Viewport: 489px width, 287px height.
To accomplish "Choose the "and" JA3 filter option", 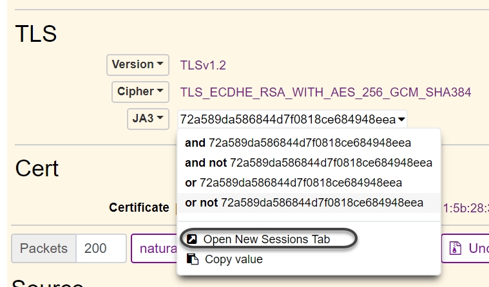I will tap(298, 143).
